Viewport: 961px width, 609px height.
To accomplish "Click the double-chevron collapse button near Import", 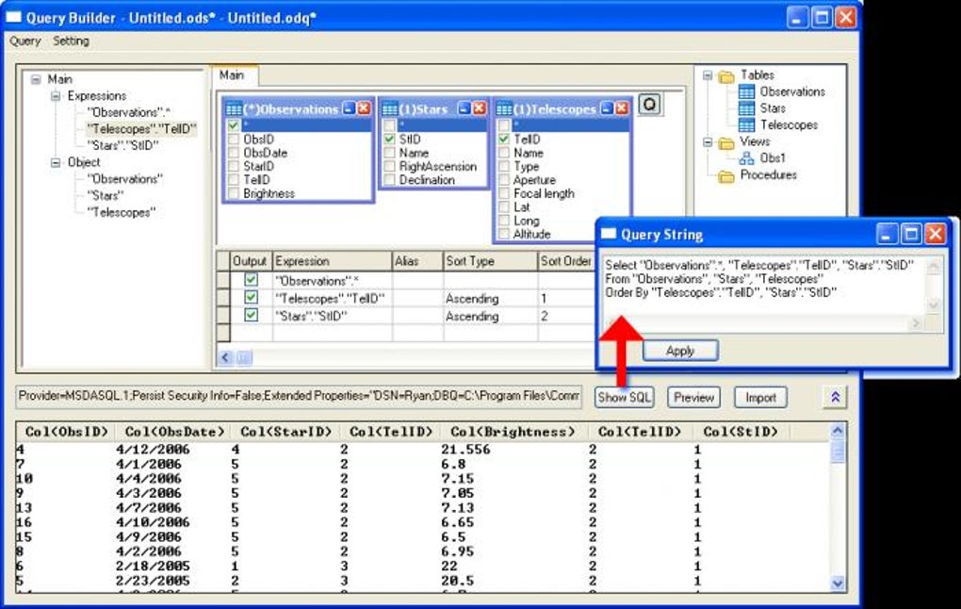I will [835, 398].
